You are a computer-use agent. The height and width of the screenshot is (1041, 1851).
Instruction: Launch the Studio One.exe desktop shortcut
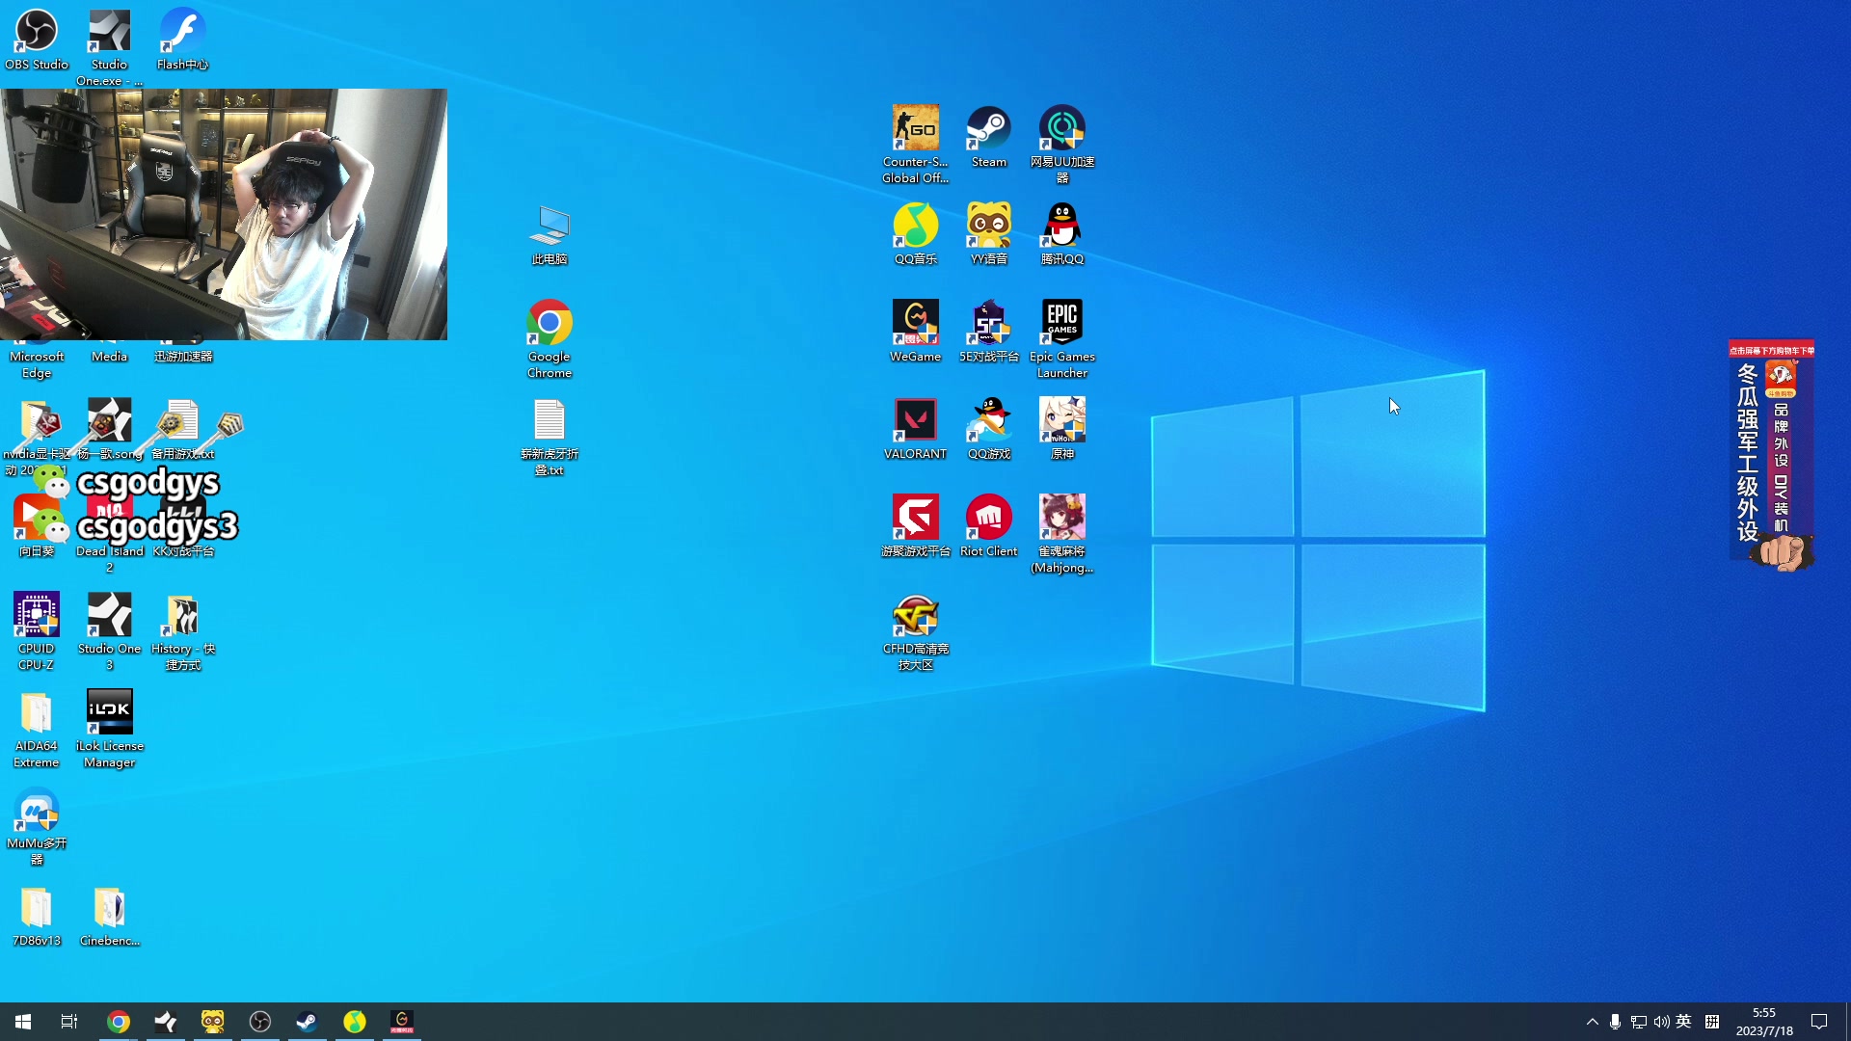[x=110, y=47]
